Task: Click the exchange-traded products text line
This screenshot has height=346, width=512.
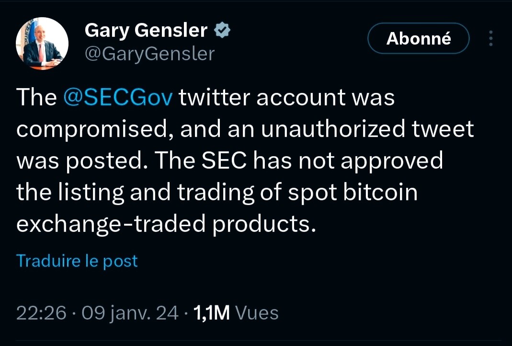Action: pyautogui.click(x=166, y=224)
